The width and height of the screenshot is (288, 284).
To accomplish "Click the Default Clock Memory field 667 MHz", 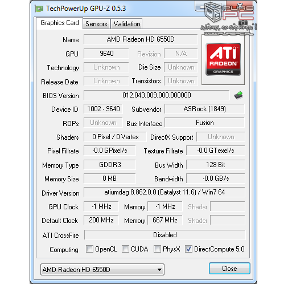I will [165, 220].
